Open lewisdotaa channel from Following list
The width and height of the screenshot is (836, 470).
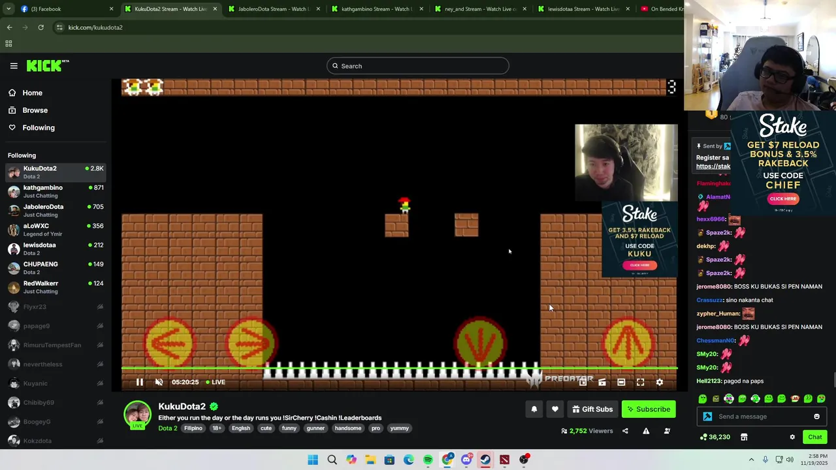pos(56,249)
